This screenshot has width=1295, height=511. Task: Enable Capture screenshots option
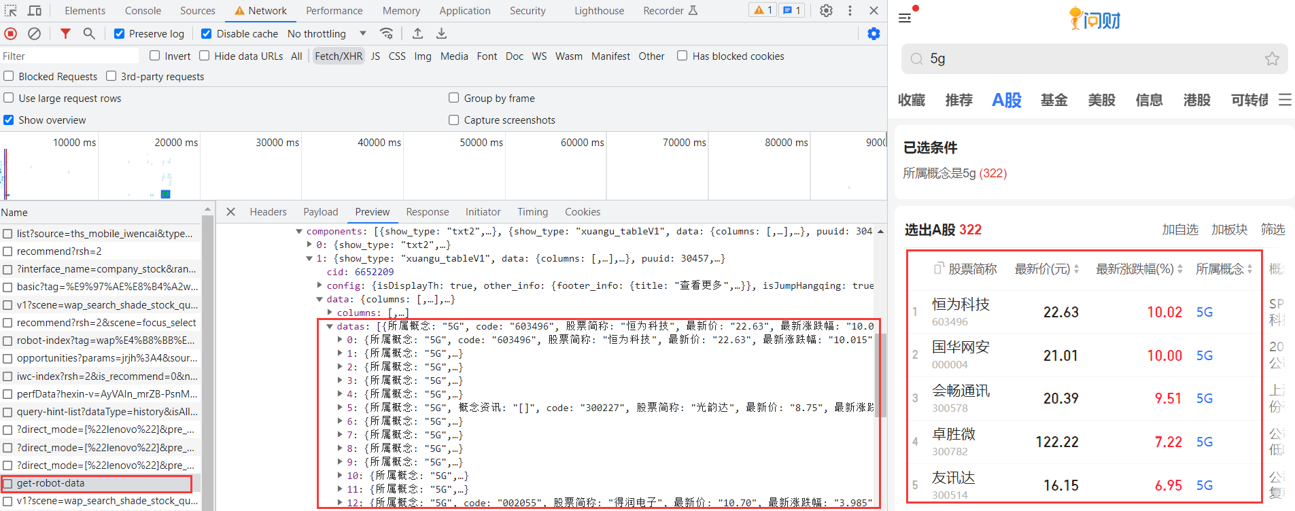pyautogui.click(x=453, y=120)
